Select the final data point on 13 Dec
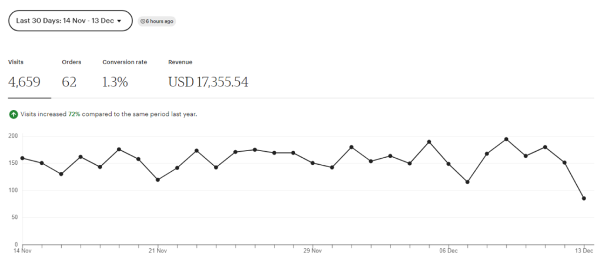The width and height of the screenshot is (602, 263). pos(584,198)
